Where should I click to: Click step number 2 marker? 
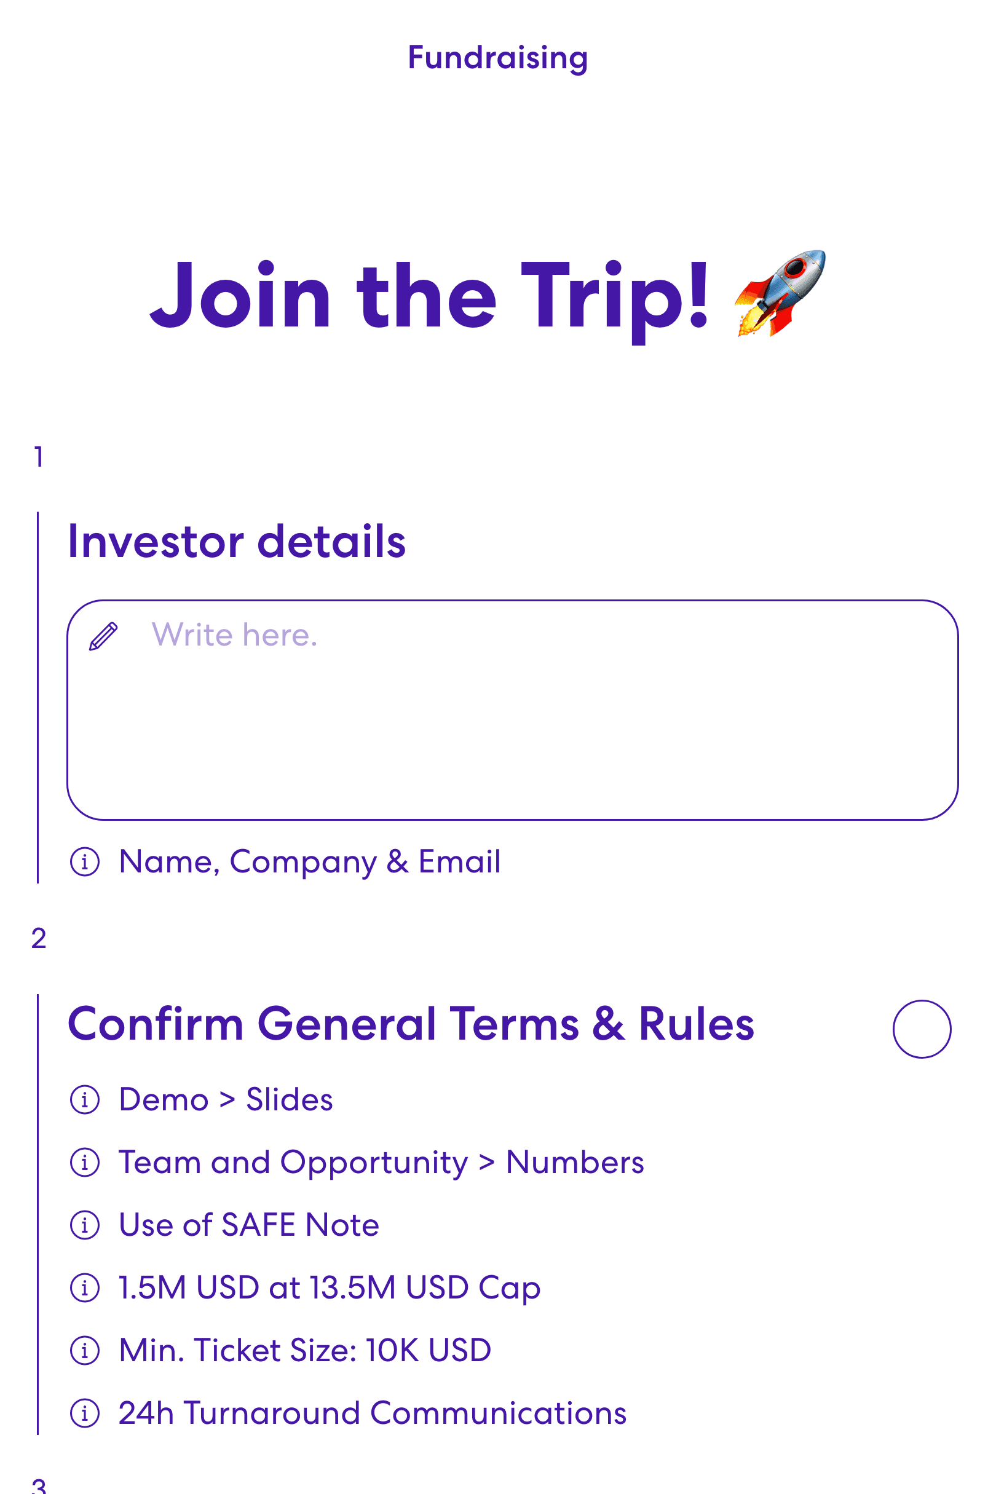[39, 938]
